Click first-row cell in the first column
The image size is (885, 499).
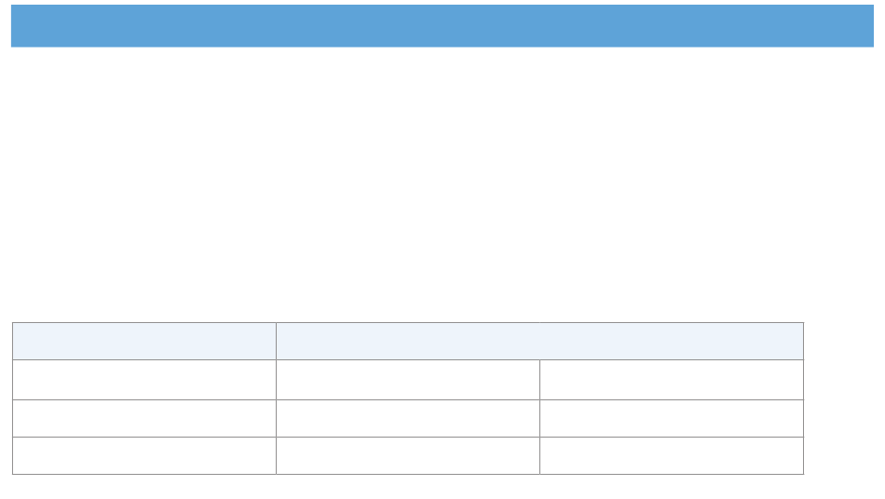click(144, 380)
